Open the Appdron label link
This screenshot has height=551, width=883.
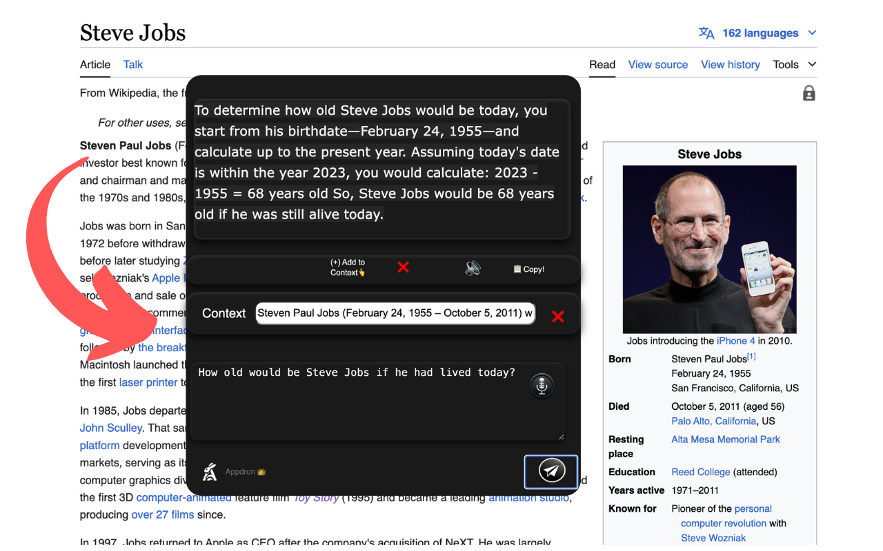coord(245,472)
